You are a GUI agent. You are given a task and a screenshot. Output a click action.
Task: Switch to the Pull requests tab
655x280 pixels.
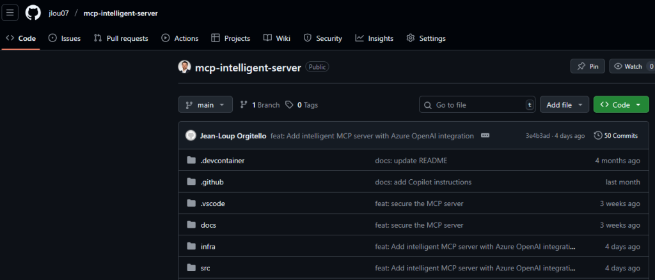tap(121, 38)
